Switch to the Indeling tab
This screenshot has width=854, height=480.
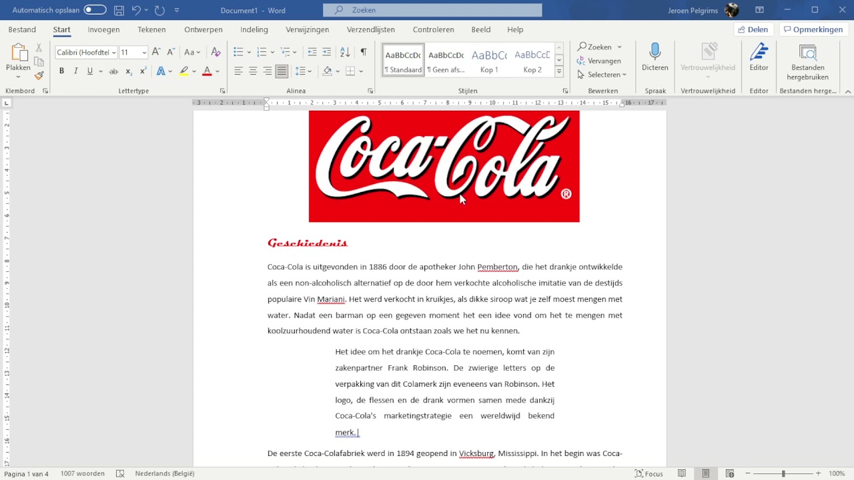point(254,29)
